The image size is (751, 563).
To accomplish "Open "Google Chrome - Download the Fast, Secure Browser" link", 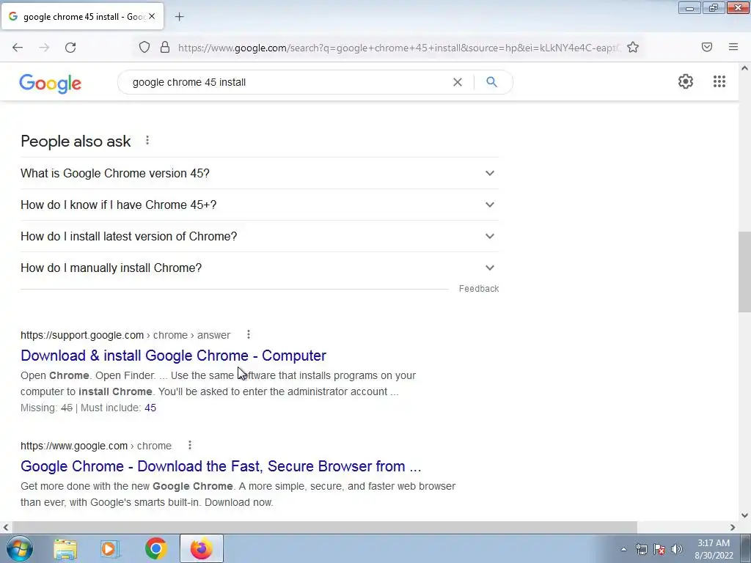I will tap(221, 466).
